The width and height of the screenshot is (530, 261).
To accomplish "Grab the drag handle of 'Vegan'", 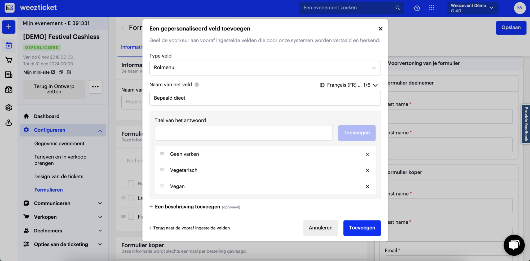I will (x=162, y=186).
